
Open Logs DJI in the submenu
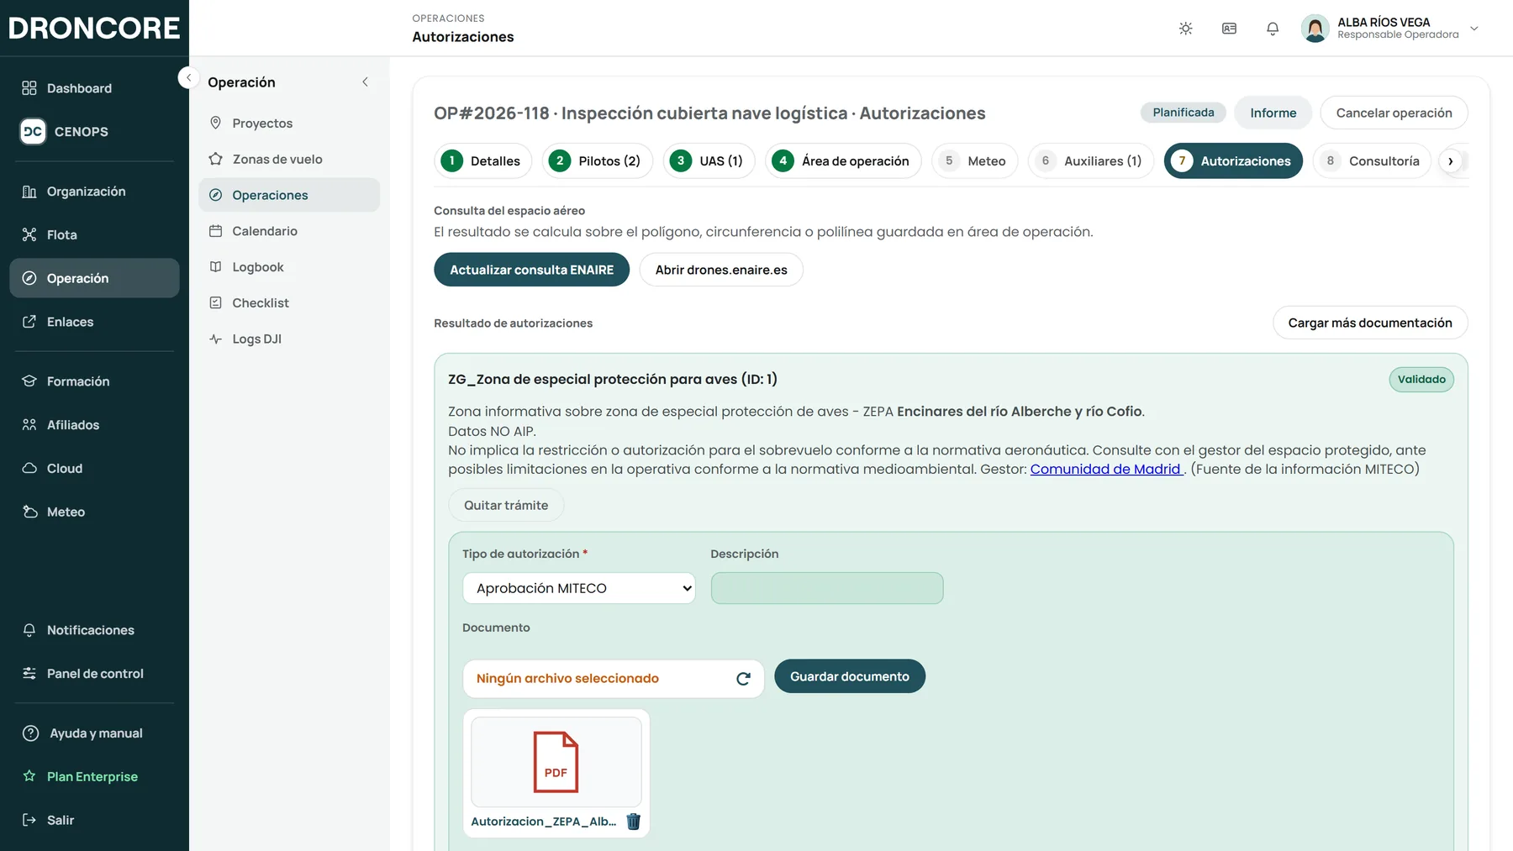tap(289, 339)
